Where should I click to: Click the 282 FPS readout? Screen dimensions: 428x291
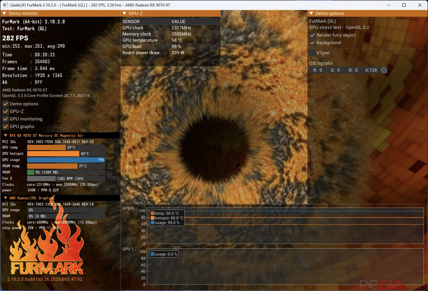(15, 38)
